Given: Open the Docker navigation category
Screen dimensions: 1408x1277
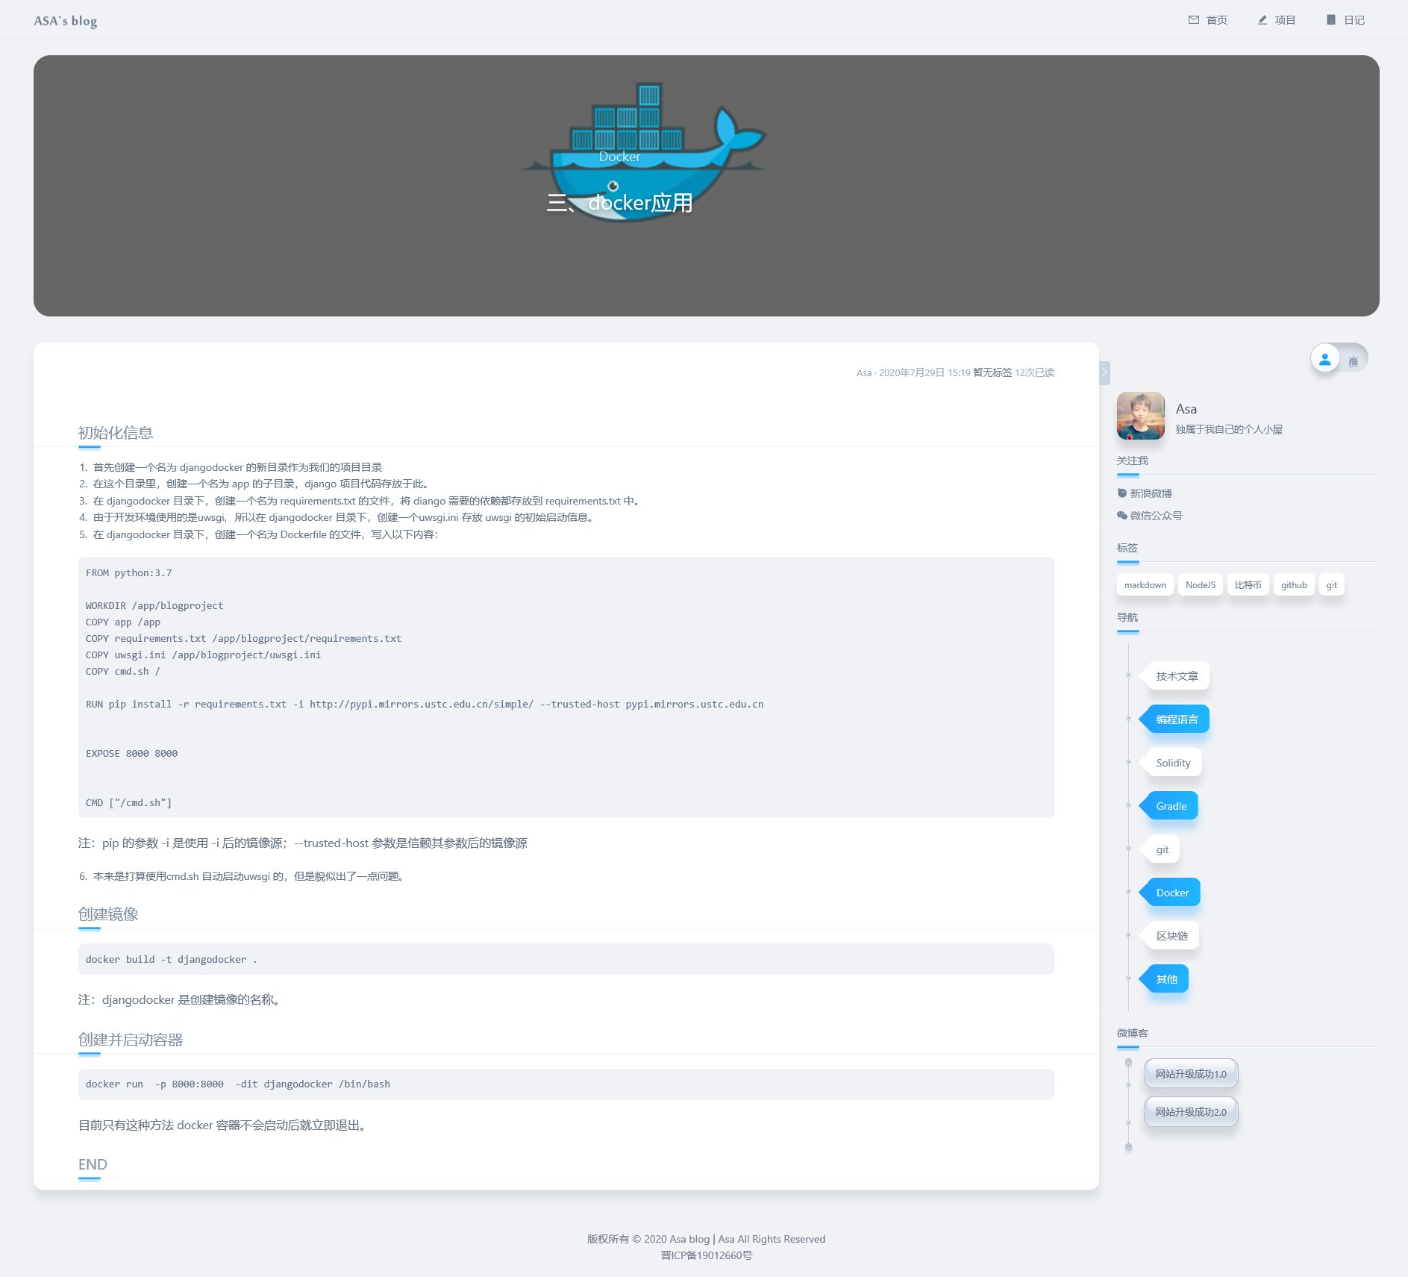Looking at the screenshot, I should tap(1172, 893).
